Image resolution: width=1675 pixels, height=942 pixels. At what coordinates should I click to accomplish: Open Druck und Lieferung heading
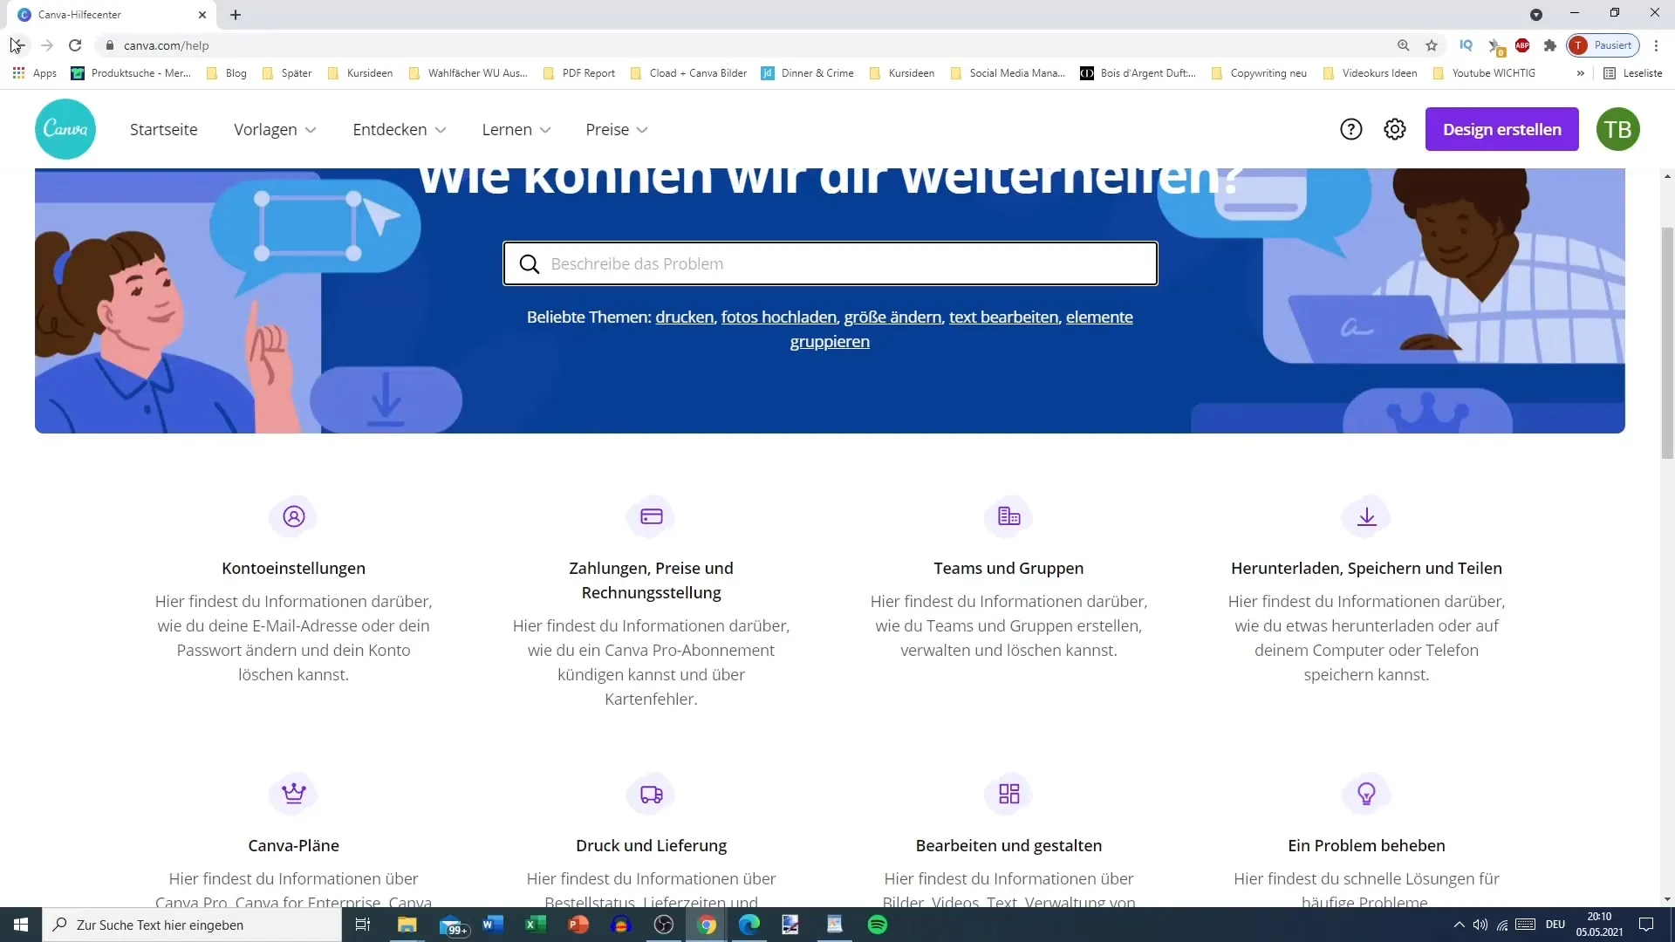click(x=652, y=845)
